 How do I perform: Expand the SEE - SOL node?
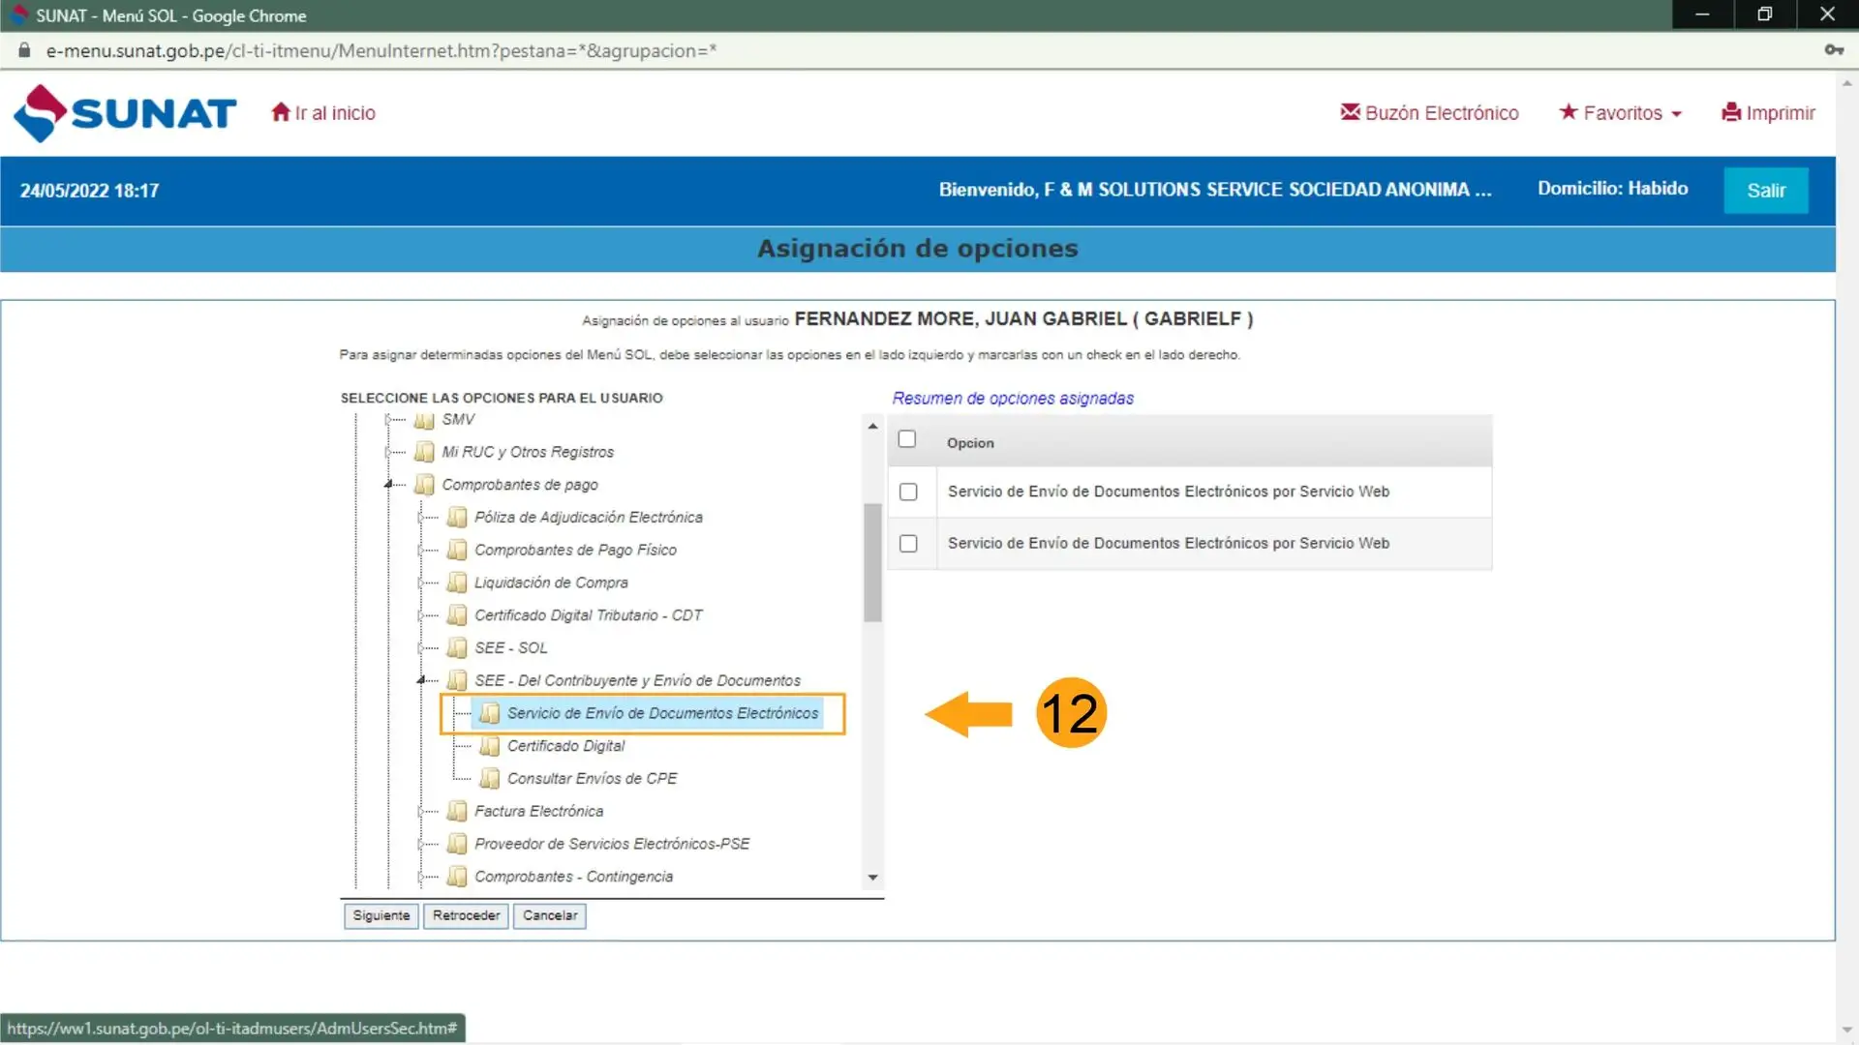(421, 648)
